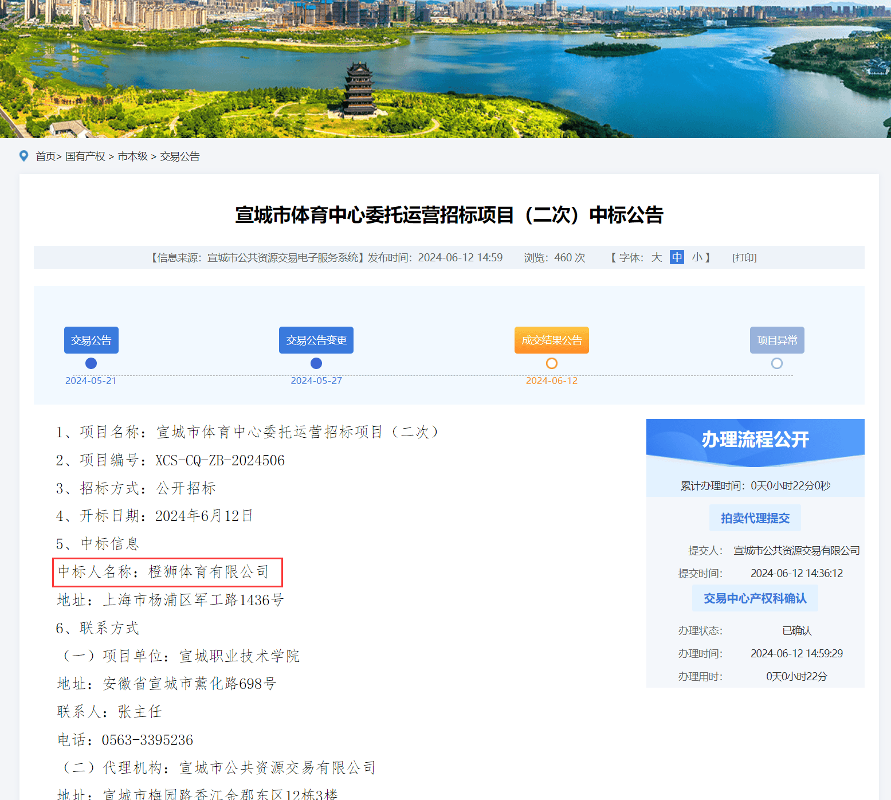
Task: Set font size to 小
Action: (x=697, y=257)
